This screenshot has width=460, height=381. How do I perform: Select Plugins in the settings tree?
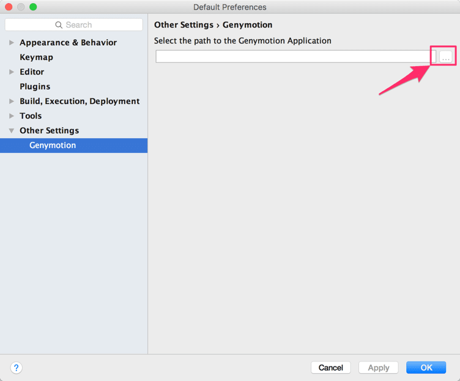click(35, 86)
